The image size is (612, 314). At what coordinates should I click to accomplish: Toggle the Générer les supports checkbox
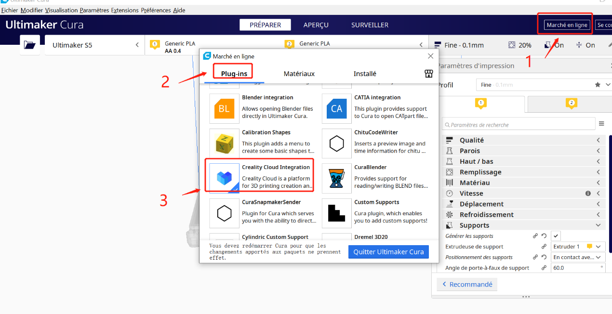(x=556, y=235)
